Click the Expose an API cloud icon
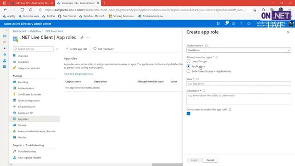This screenshot has height=166, width=295. [x=14, y=113]
